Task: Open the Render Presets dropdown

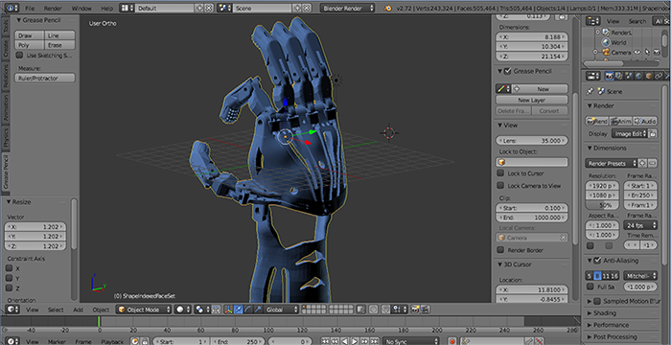Action: [612, 163]
